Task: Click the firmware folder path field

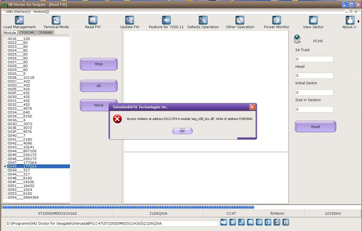Action: pos(112,223)
